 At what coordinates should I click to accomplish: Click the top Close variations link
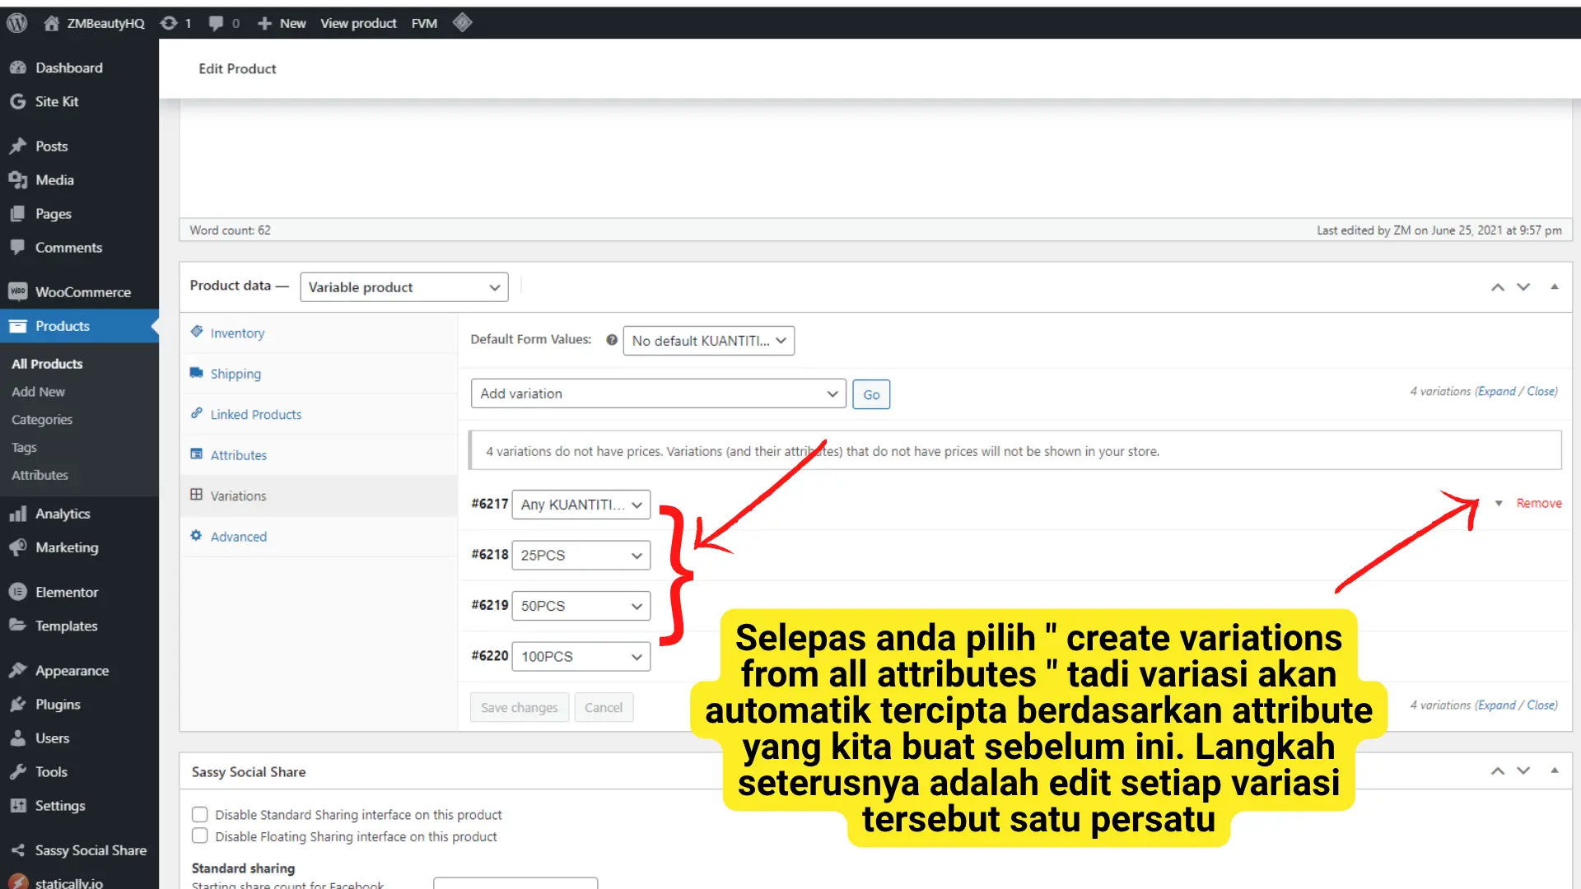click(1541, 391)
